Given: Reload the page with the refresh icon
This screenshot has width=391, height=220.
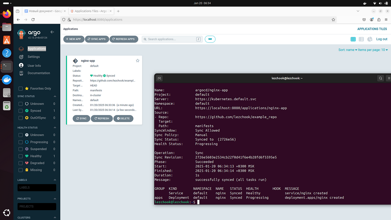Looking at the screenshot, I should pos(33,20).
